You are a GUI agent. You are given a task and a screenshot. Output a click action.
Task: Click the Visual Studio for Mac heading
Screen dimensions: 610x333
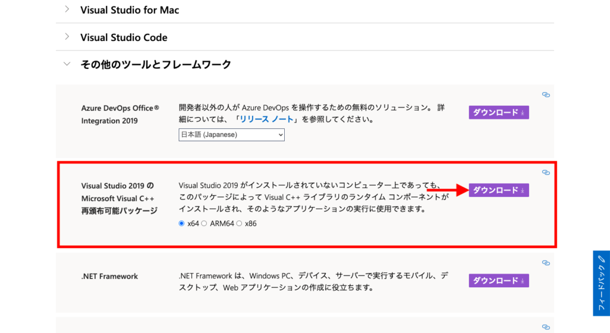tap(130, 10)
